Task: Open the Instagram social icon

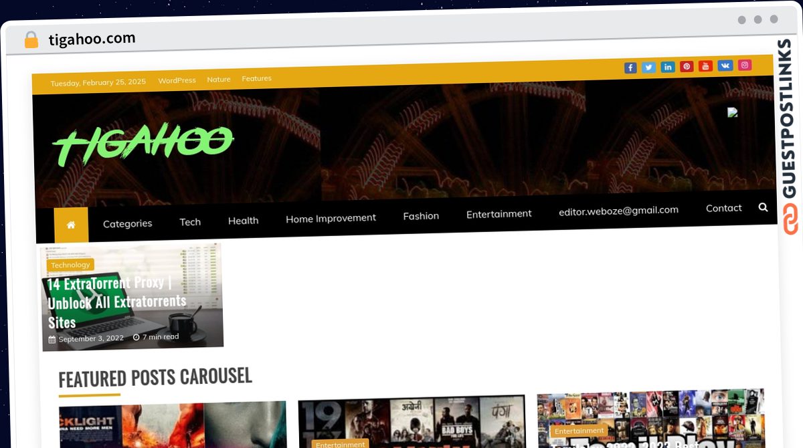Action: tap(745, 65)
